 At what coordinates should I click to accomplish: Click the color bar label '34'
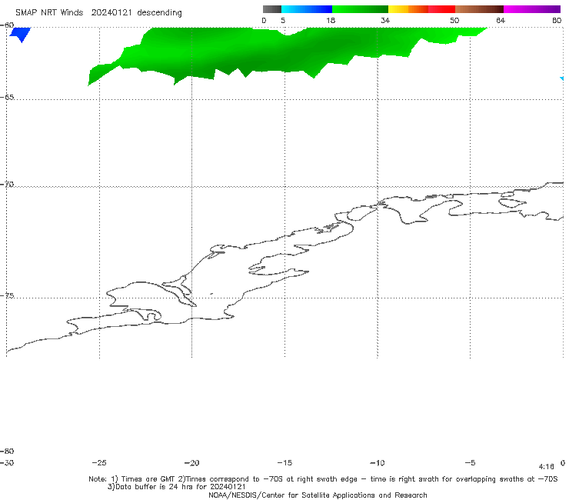click(385, 21)
